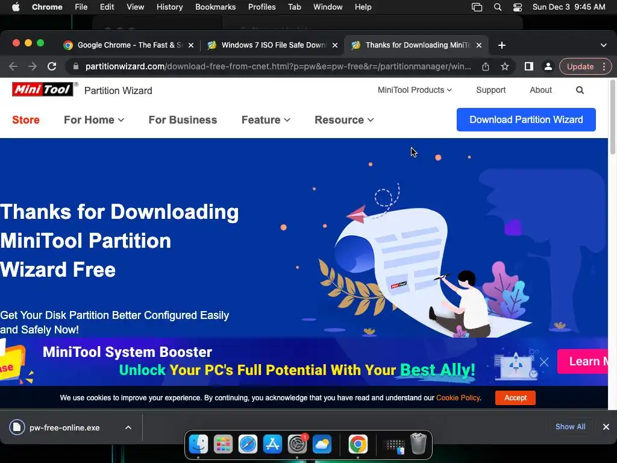This screenshot has width=617, height=463.
Task: Open Finder from the Dock
Action: tap(198, 444)
